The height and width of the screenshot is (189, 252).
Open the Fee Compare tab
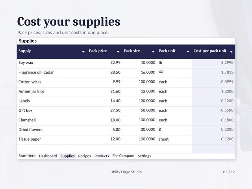[123, 156]
